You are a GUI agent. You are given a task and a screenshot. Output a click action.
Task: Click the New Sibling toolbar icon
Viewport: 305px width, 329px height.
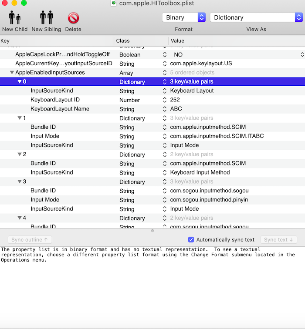[47, 17]
